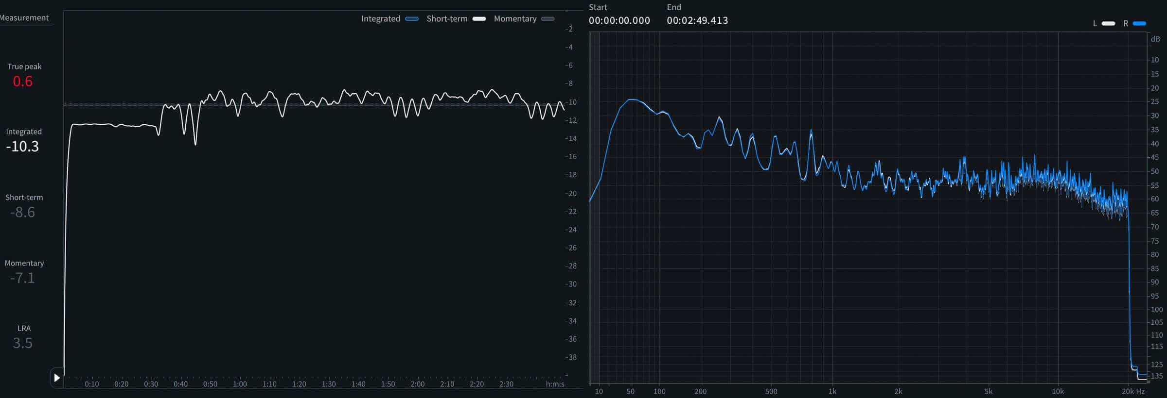The height and width of the screenshot is (398, 1167).
Task: Select the End time field 00:02:49.413
Action: pos(697,20)
